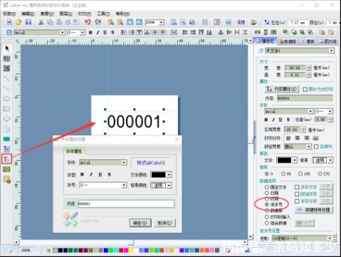341x257 pixels.
Task: Switch to the 数据库 tab
Action: (288, 41)
